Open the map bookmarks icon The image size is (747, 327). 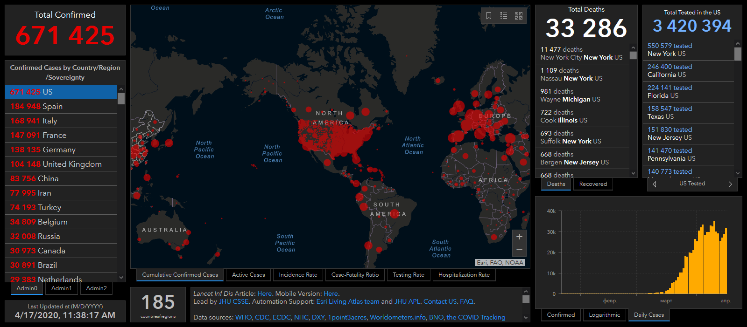pos(489,16)
